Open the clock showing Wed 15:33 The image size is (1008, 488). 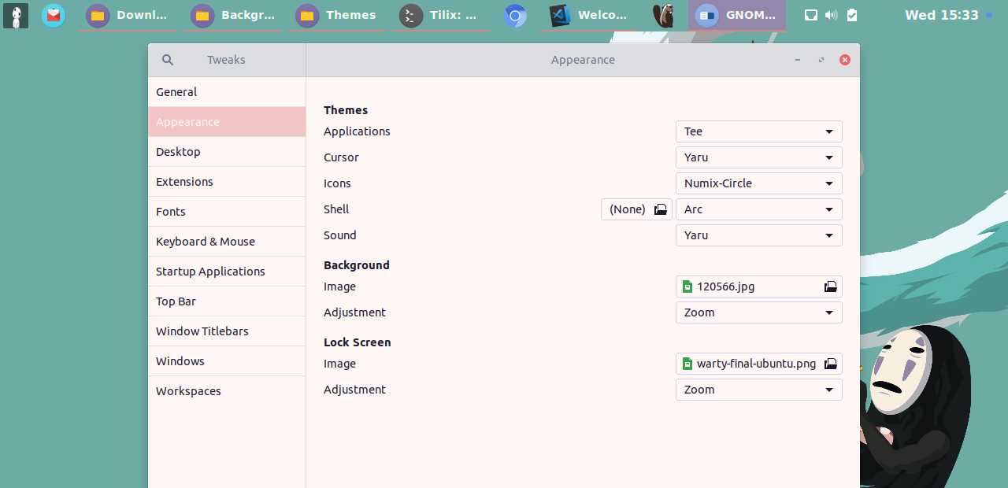tap(941, 15)
